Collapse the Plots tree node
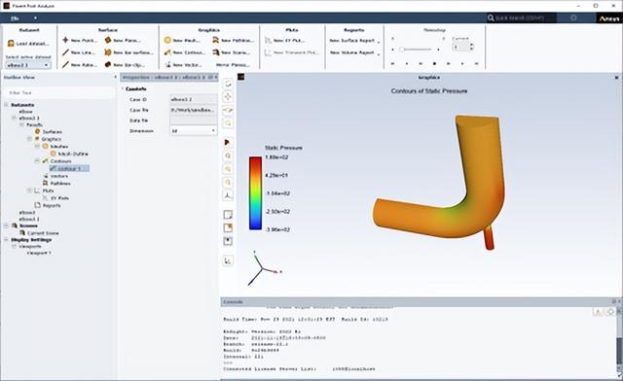This screenshot has height=381, width=623. coord(29,190)
